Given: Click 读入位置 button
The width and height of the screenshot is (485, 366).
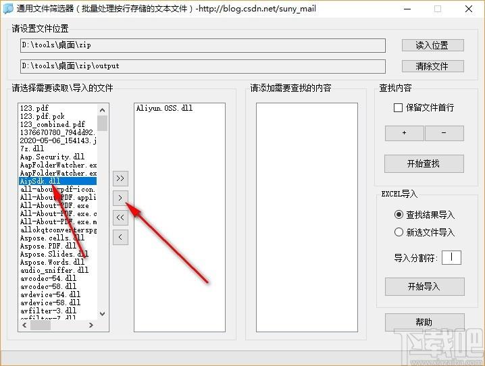Looking at the screenshot, I should click(433, 45).
